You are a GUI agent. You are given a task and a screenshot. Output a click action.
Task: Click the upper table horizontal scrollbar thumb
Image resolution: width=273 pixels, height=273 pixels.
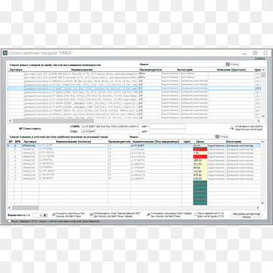[53, 121]
